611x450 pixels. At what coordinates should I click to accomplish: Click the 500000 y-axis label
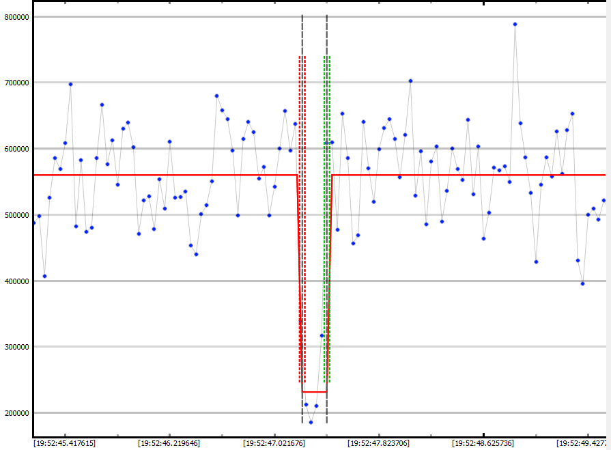[16, 215]
